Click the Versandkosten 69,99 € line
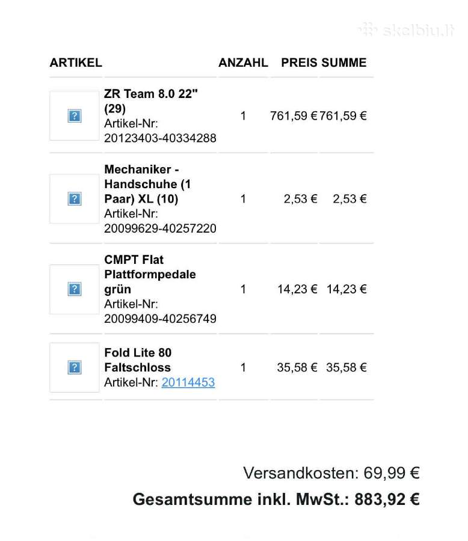468x541 pixels. tap(331, 472)
